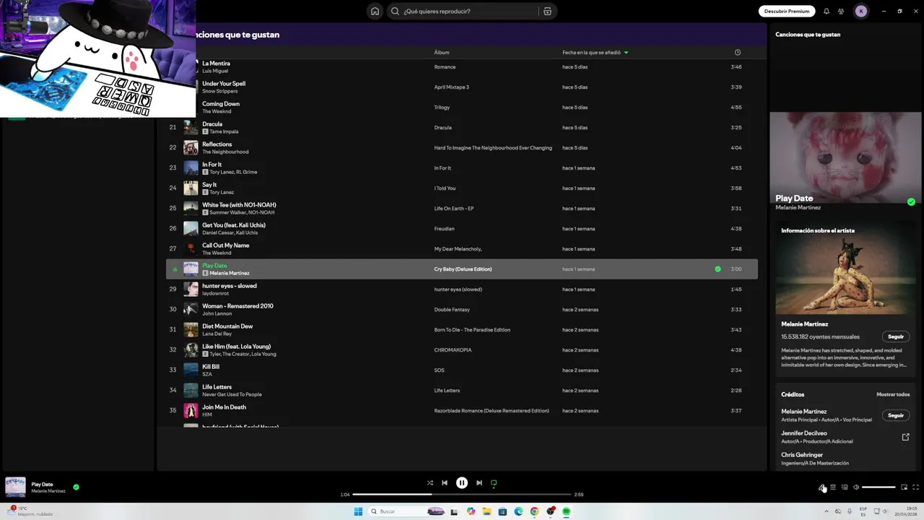Image resolution: width=924 pixels, height=520 pixels.
Task: Click the magnifier icon in search bar
Action: pyautogui.click(x=395, y=11)
